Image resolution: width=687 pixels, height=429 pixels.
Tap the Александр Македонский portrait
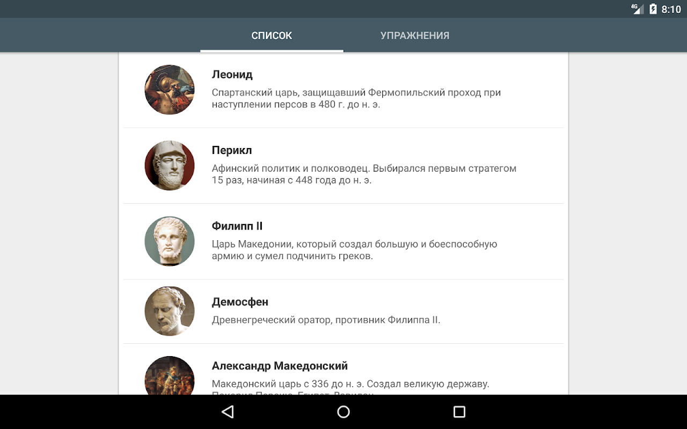pyautogui.click(x=170, y=375)
